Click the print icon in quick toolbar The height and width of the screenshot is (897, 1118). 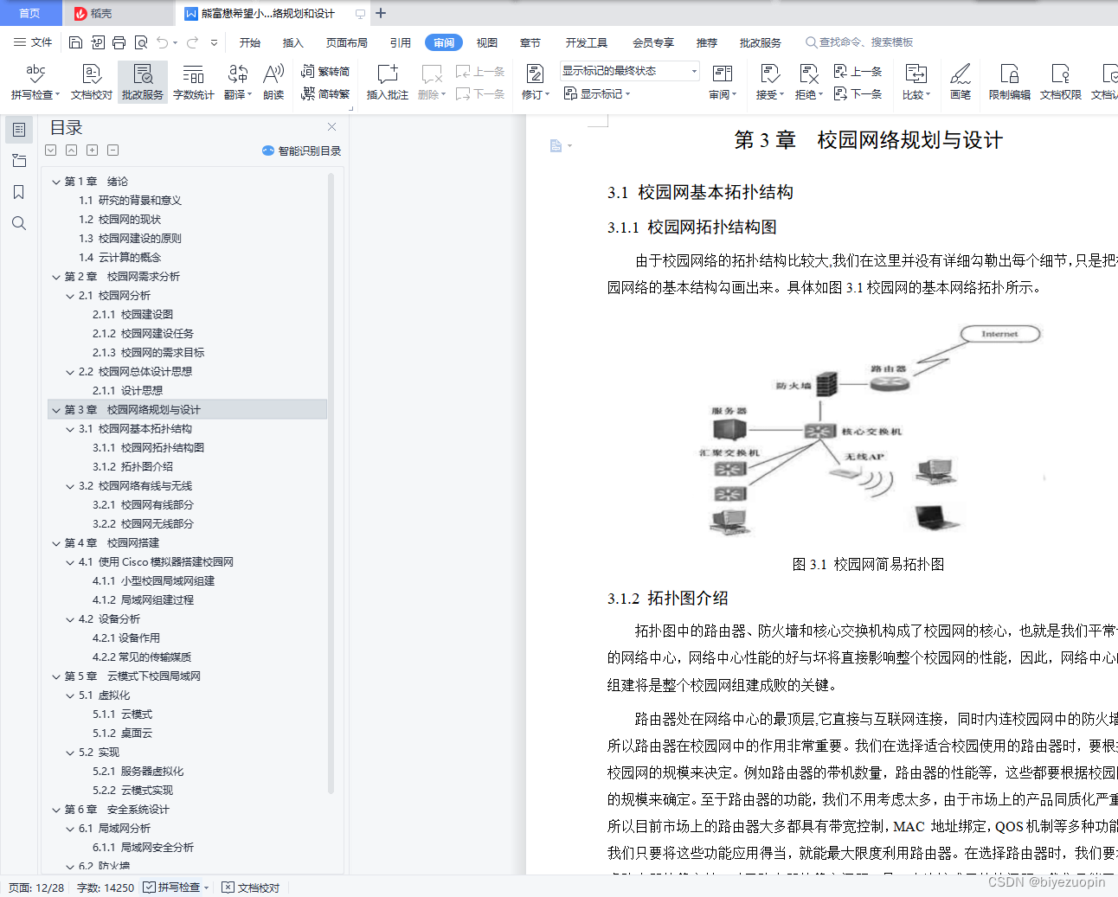[x=119, y=42]
